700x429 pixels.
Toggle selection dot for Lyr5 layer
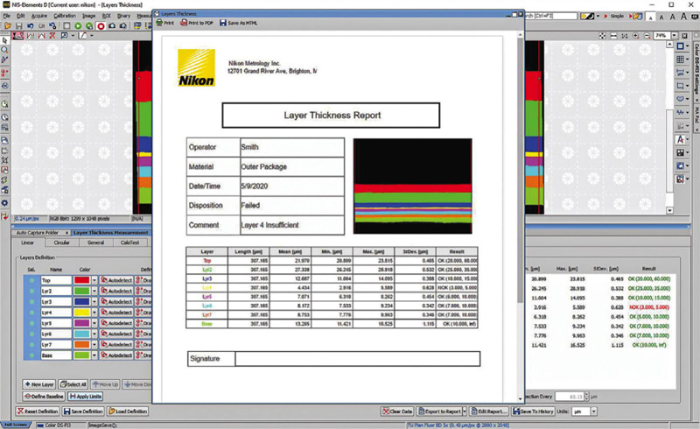31,323
